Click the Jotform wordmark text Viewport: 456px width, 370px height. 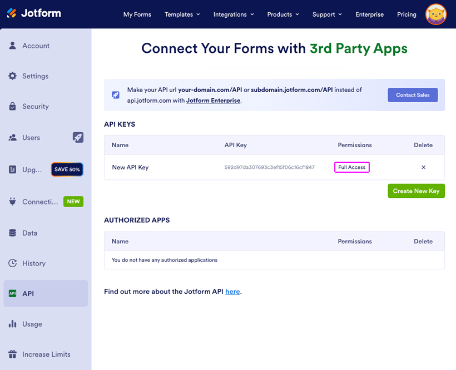pos(41,13)
